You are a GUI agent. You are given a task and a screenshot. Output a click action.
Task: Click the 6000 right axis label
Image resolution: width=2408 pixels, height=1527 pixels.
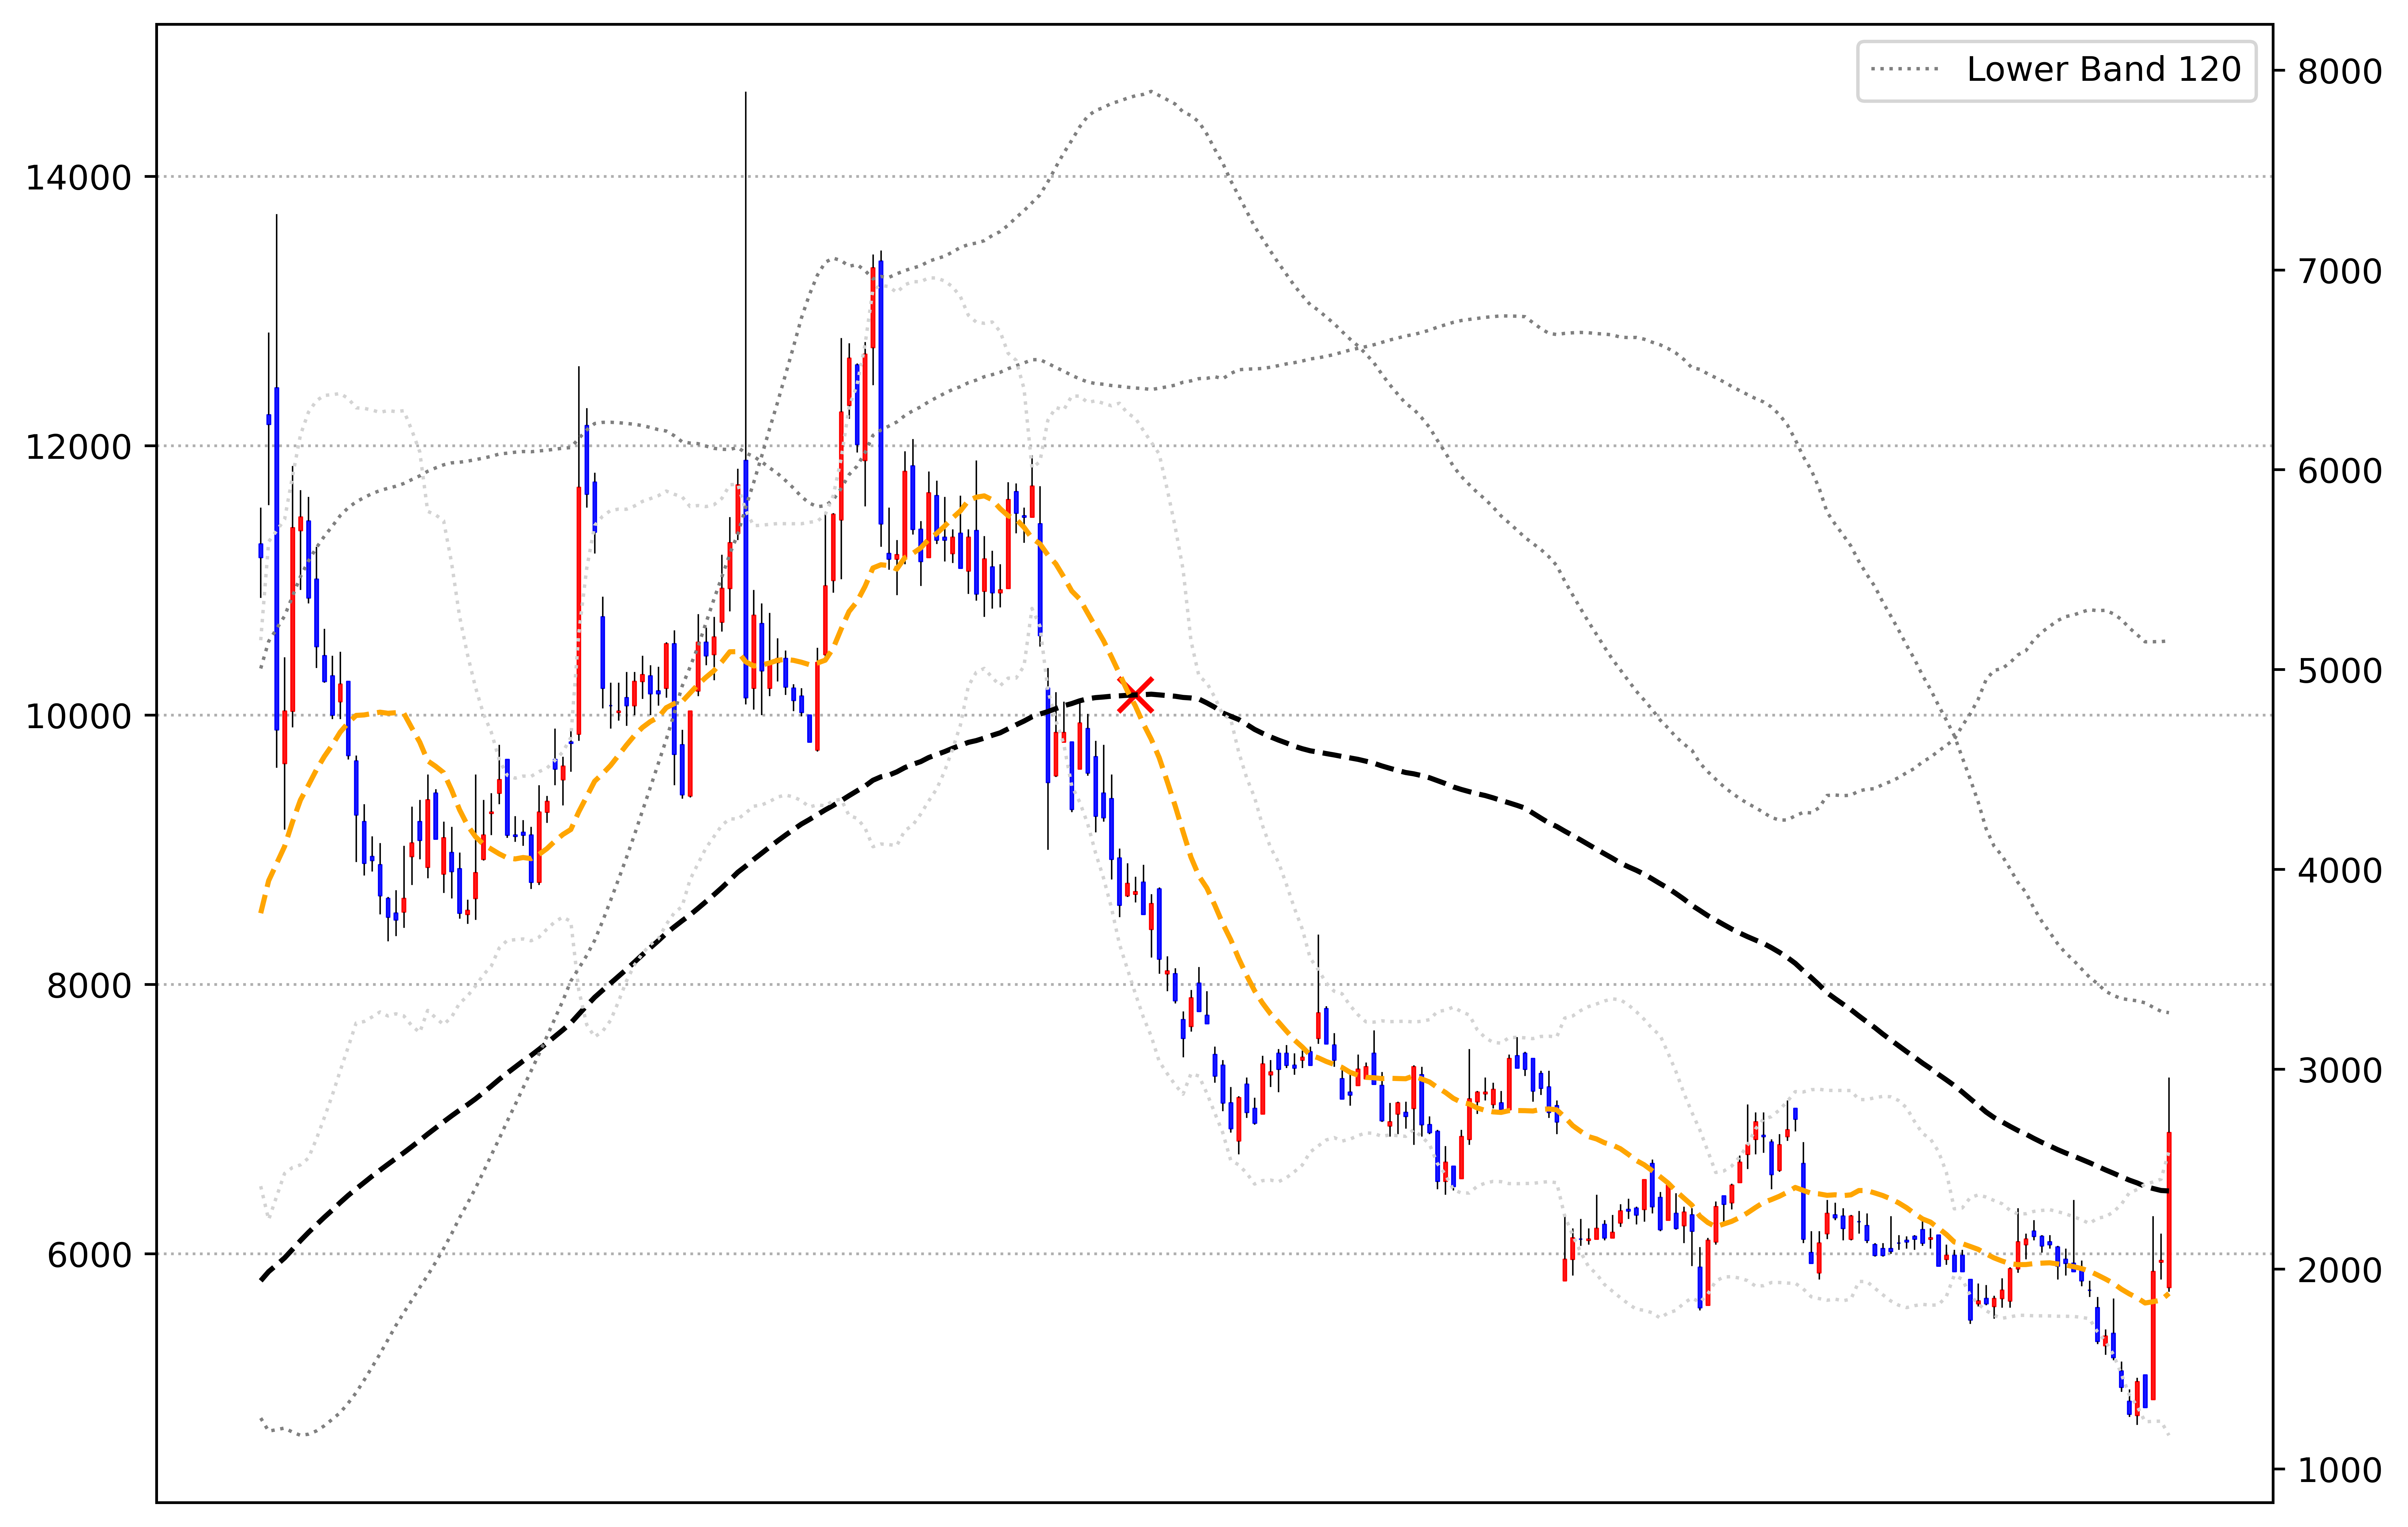pyautogui.click(x=2340, y=471)
